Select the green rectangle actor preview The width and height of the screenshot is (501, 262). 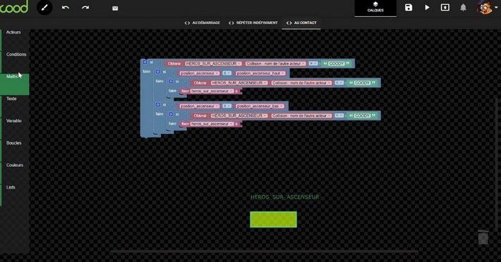point(273,220)
